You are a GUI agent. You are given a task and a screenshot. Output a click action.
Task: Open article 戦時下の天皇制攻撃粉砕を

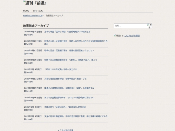[71, 60]
